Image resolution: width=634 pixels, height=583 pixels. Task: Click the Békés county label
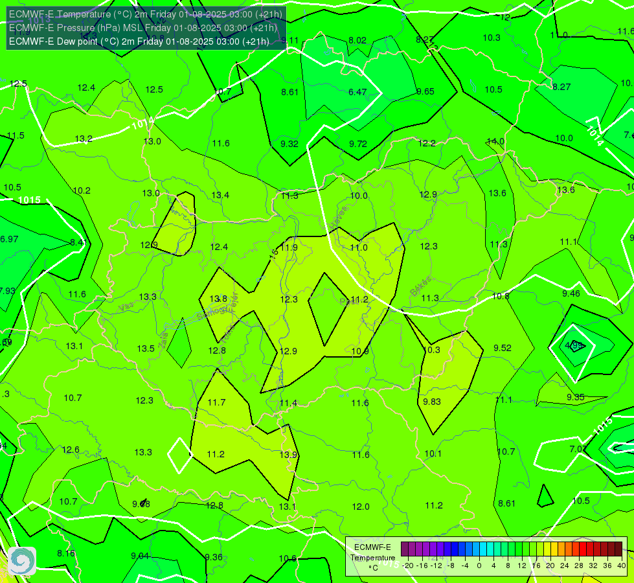pos(420,286)
